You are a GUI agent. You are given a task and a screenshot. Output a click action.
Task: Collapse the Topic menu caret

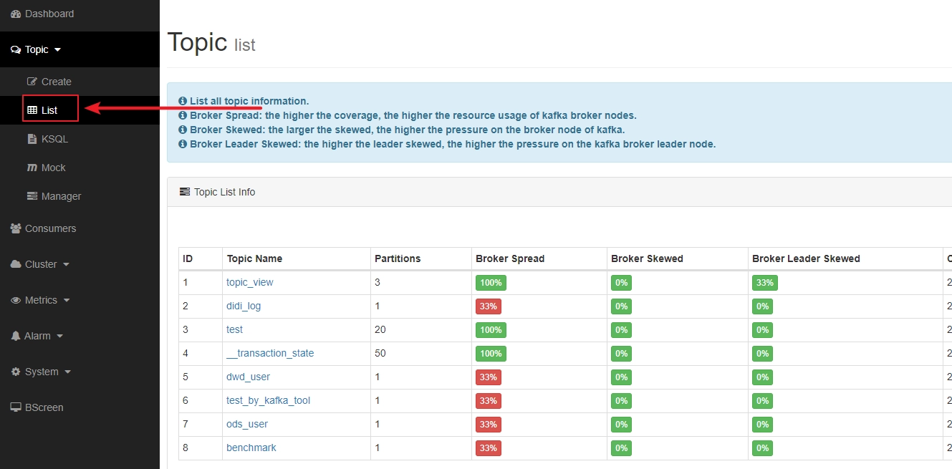tap(58, 50)
